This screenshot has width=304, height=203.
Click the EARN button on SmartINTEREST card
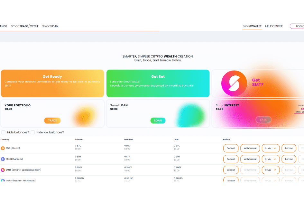pos(263,120)
